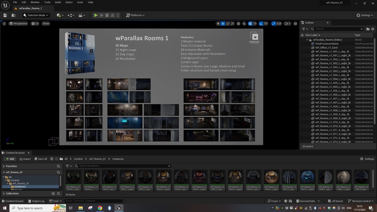The height and width of the screenshot is (212, 377).
Task: Select the Instances folder in the tree
Action: 20,187
